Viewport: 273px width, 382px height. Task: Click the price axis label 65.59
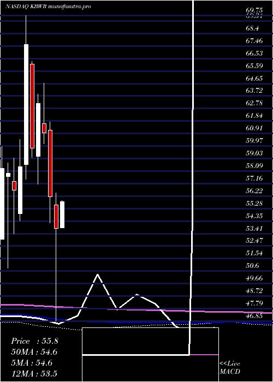tap(254, 66)
